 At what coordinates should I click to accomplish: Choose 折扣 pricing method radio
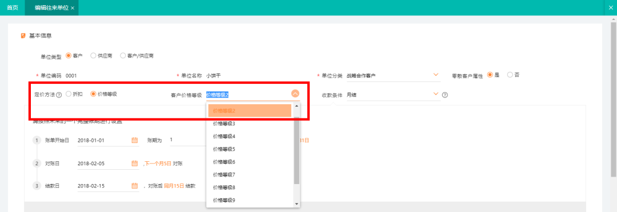point(69,94)
